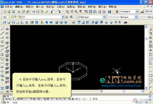Open the 工具(T) menu
This screenshot has width=153, height=104.
(x=61, y=7)
